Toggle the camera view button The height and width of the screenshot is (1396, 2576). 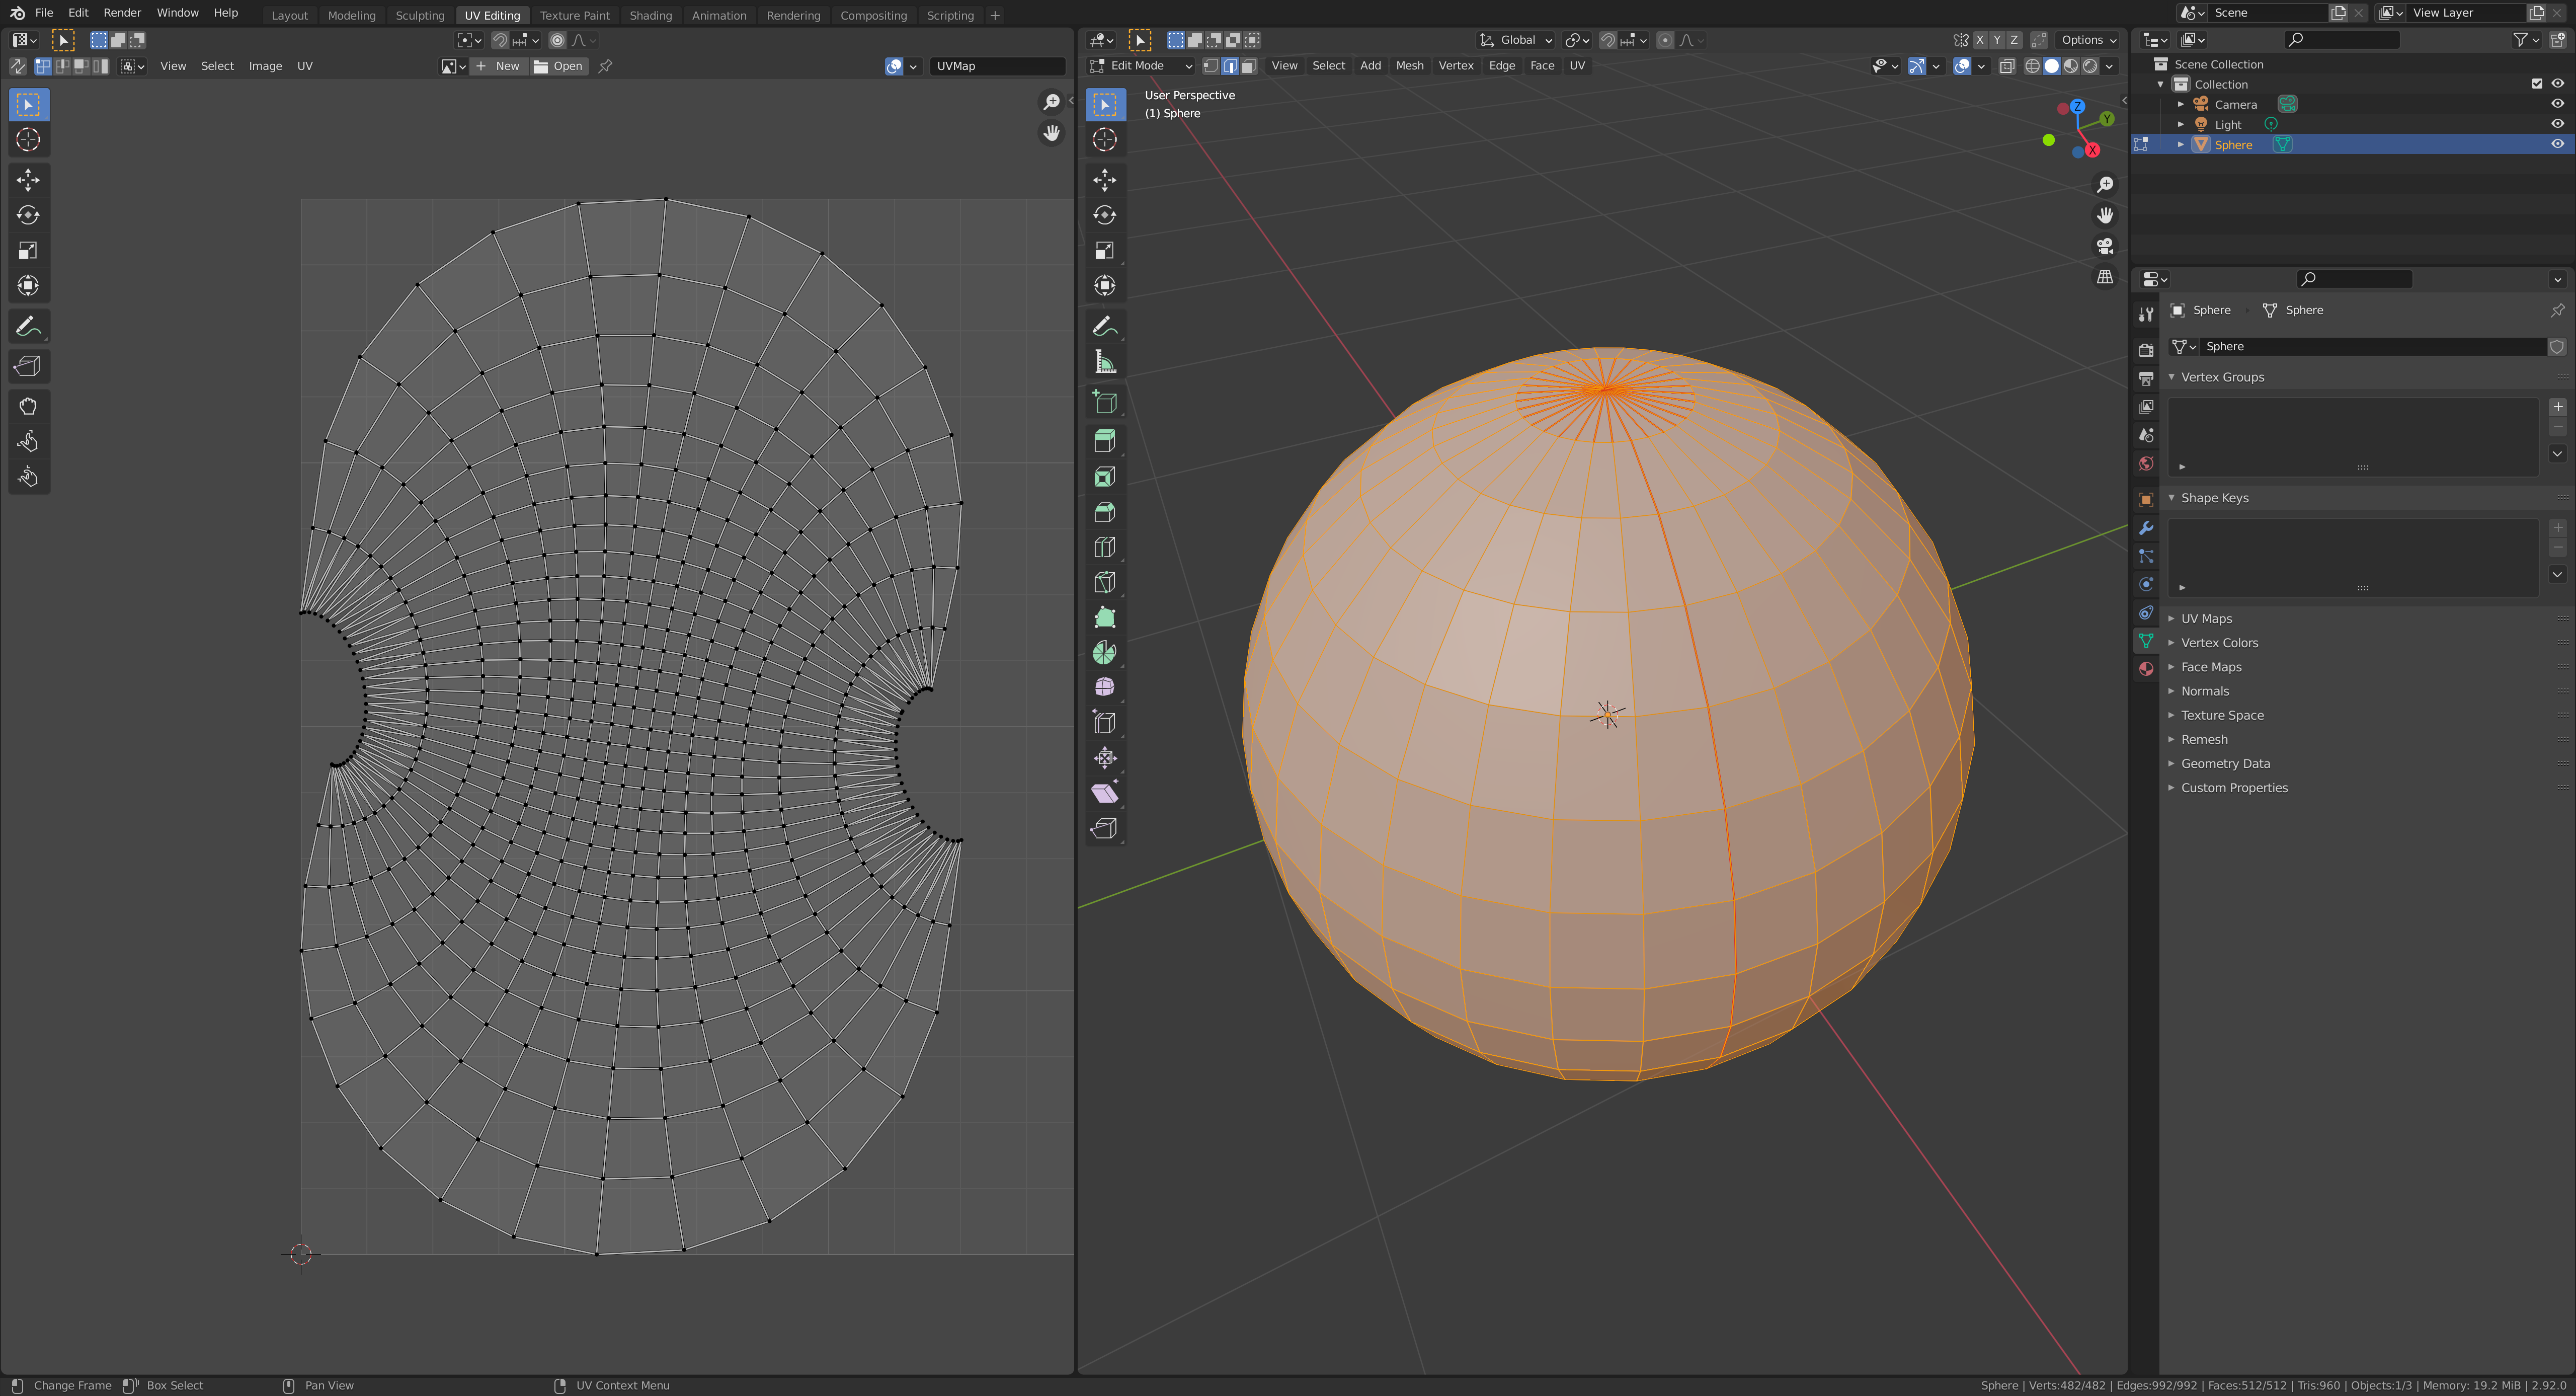[x=2105, y=246]
